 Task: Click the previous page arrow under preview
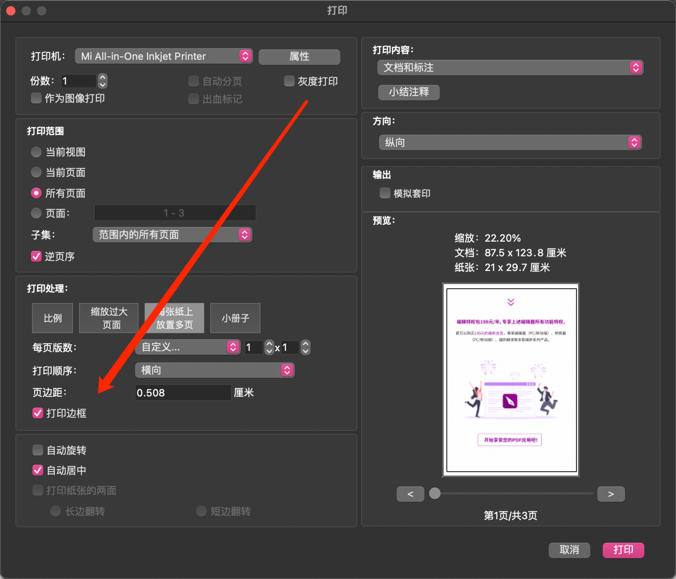[410, 494]
